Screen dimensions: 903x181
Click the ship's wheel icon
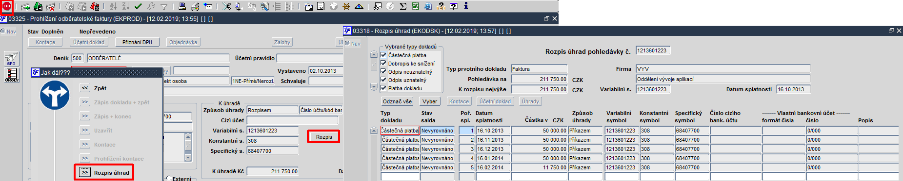[x=346, y=6]
